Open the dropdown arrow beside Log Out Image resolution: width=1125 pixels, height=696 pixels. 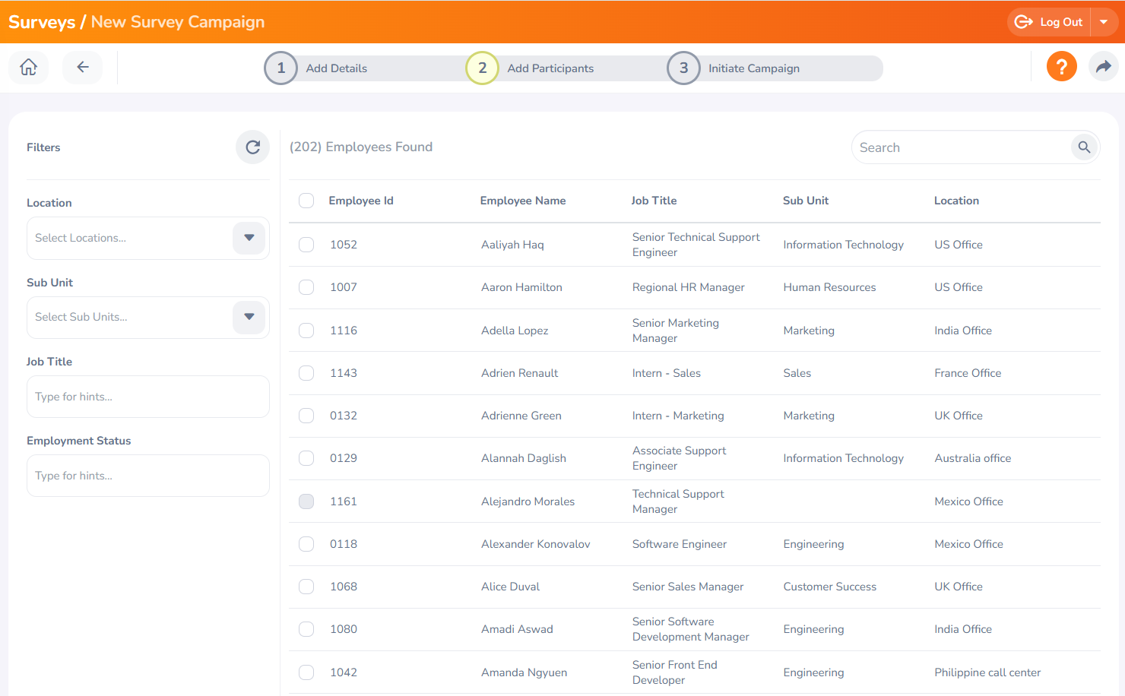(x=1104, y=22)
